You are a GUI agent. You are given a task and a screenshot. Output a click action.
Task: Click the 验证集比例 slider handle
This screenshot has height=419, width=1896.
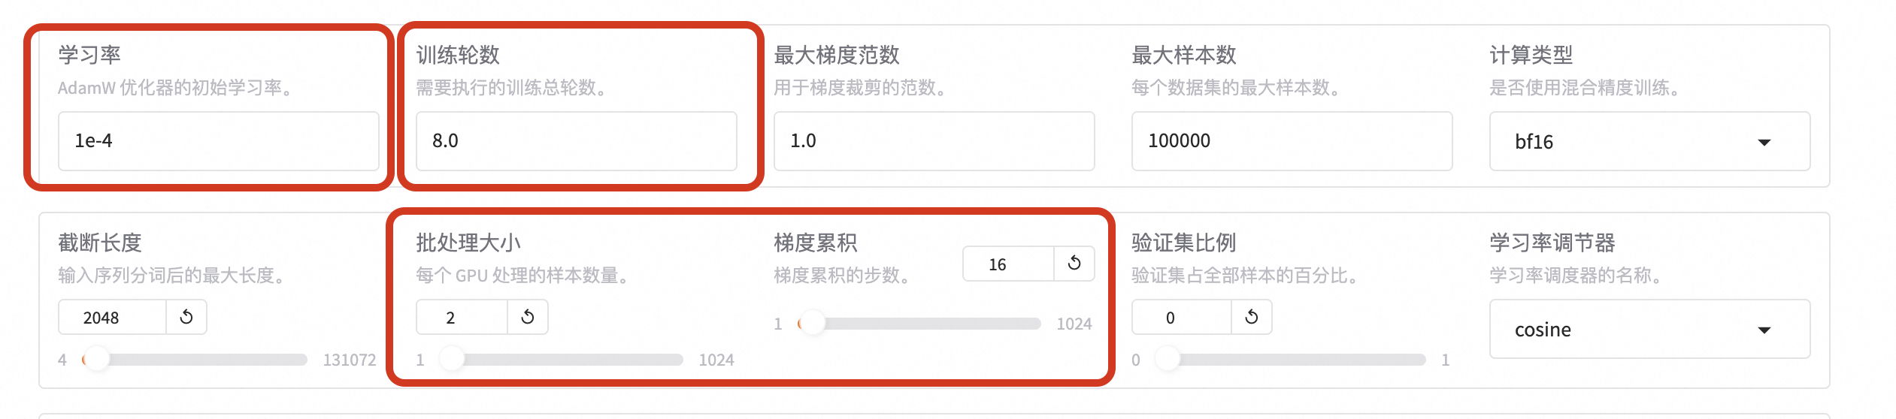[1168, 360]
